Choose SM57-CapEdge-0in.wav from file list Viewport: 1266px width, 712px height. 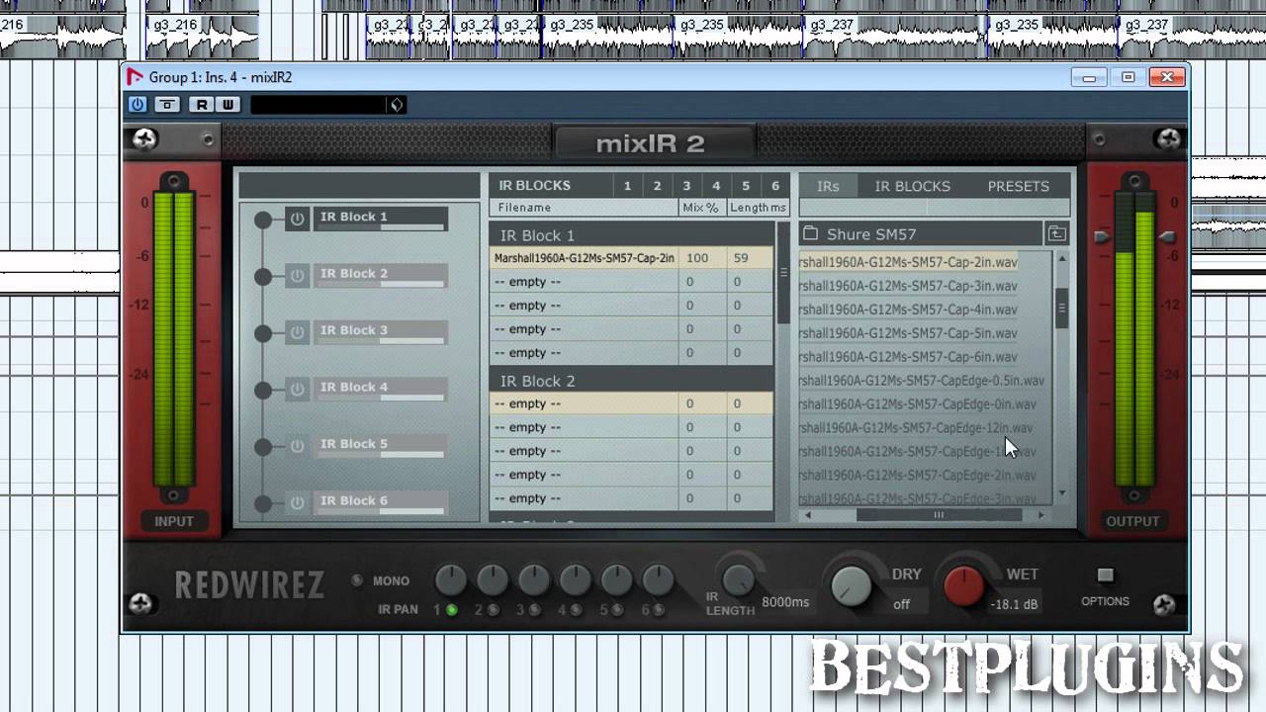(x=918, y=404)
